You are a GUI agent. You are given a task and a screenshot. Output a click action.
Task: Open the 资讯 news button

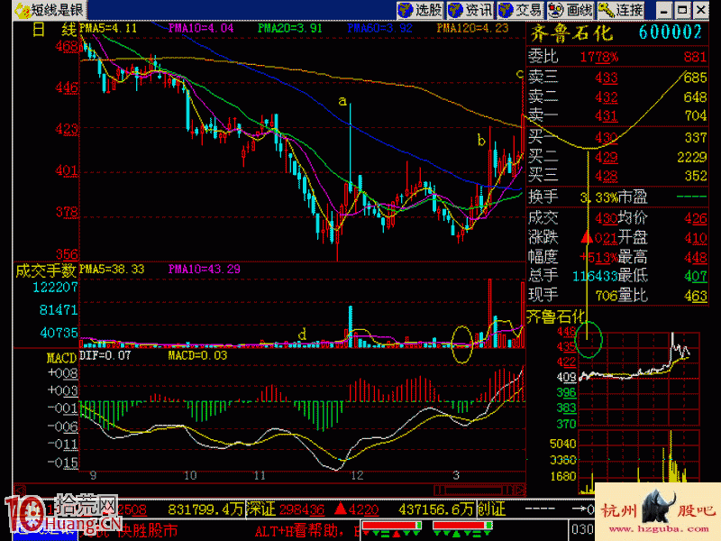(x=470, y=10)
